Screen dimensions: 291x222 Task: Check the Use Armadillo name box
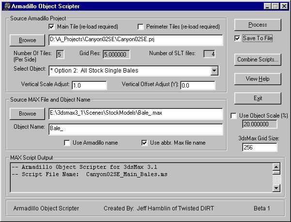point(67,143)
